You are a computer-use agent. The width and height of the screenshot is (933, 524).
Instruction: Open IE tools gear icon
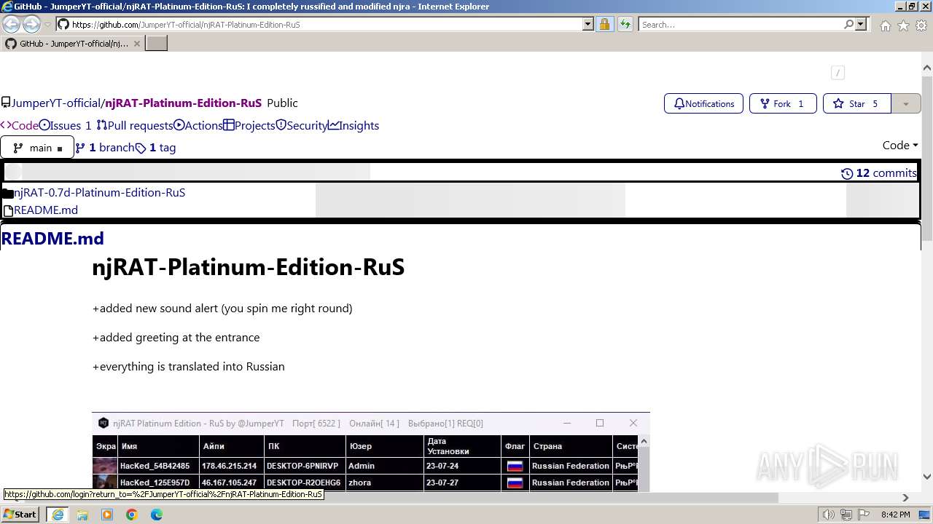[x=921, y=25]
